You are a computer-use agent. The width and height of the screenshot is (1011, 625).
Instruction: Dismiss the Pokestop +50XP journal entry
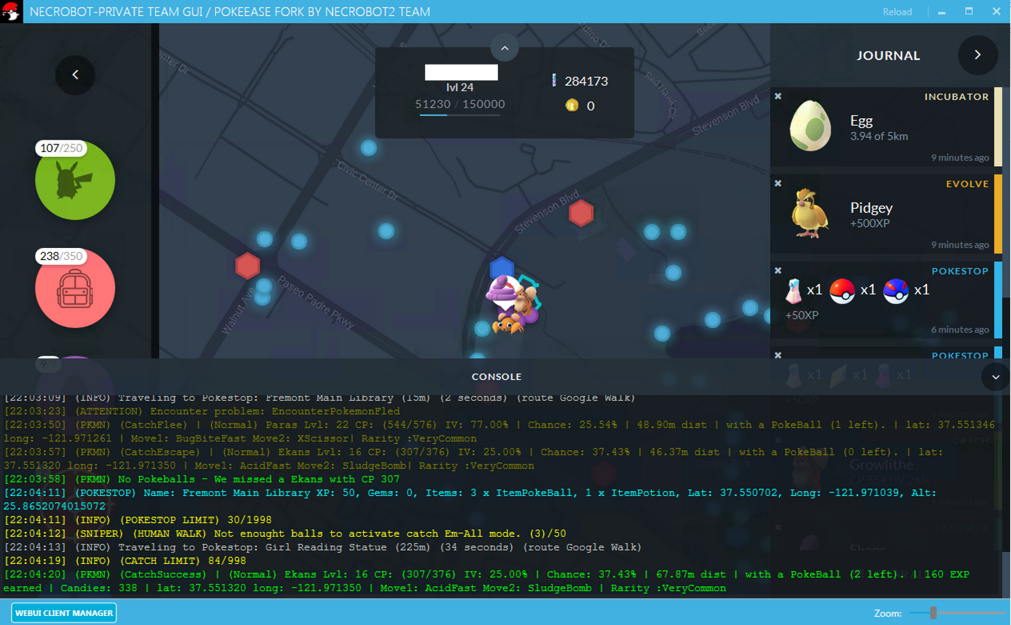[x=778, y=271]
